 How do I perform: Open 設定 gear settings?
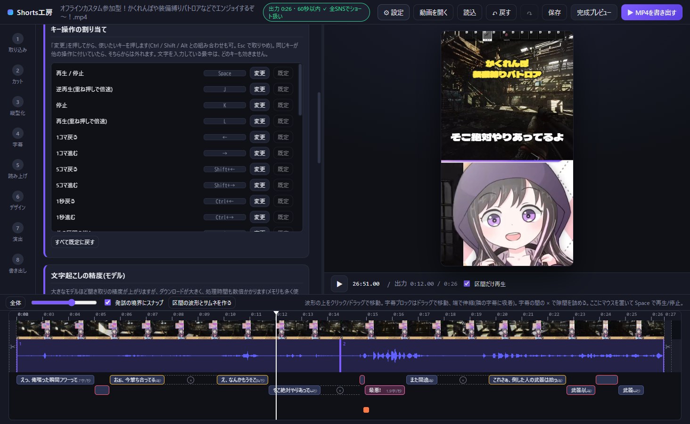394,13
